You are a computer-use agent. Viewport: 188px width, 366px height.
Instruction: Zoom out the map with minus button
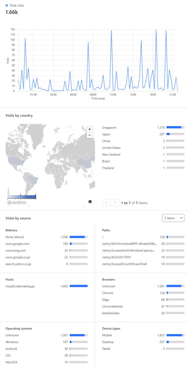89,135
